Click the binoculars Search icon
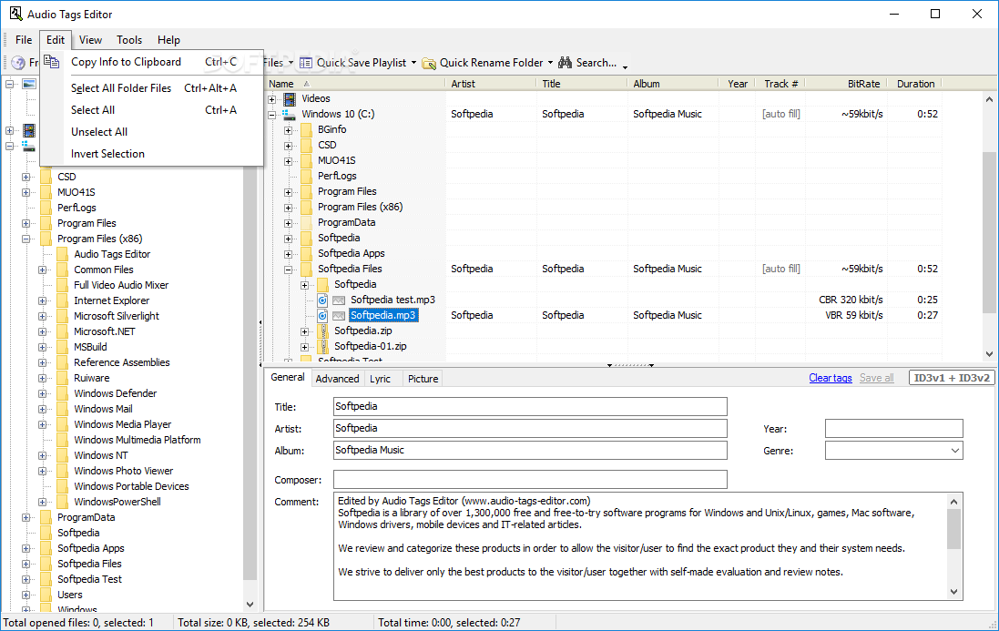The image size is (999, 631). coord(566,63)
